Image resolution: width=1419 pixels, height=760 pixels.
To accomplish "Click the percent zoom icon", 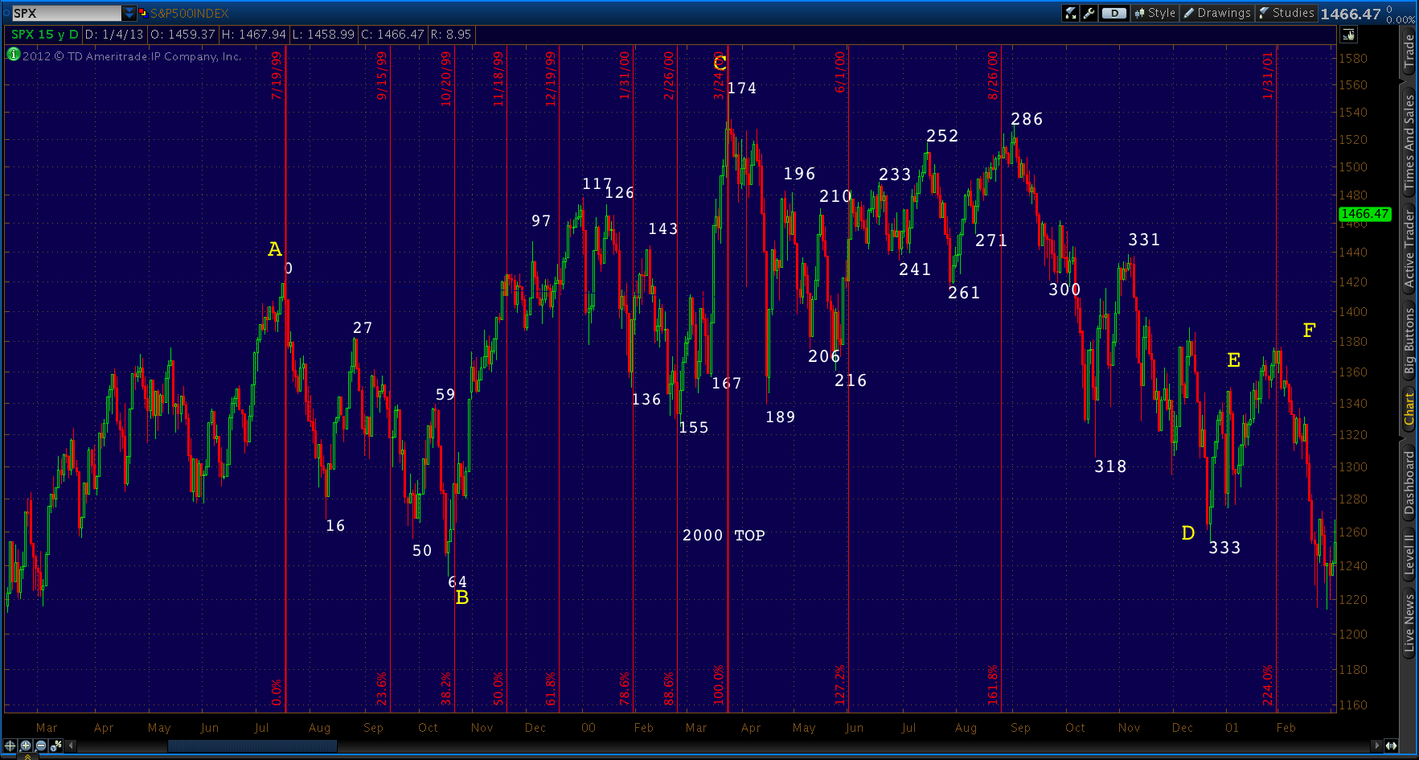I will tap(56, 746).
